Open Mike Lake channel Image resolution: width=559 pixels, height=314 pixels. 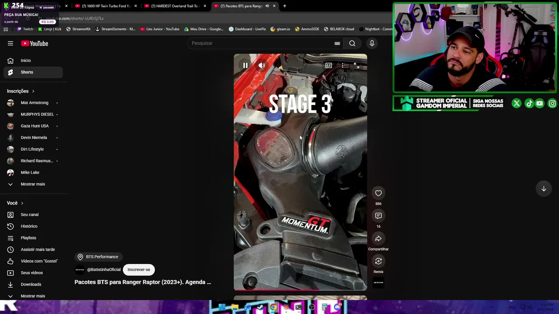tap(33, 172)
